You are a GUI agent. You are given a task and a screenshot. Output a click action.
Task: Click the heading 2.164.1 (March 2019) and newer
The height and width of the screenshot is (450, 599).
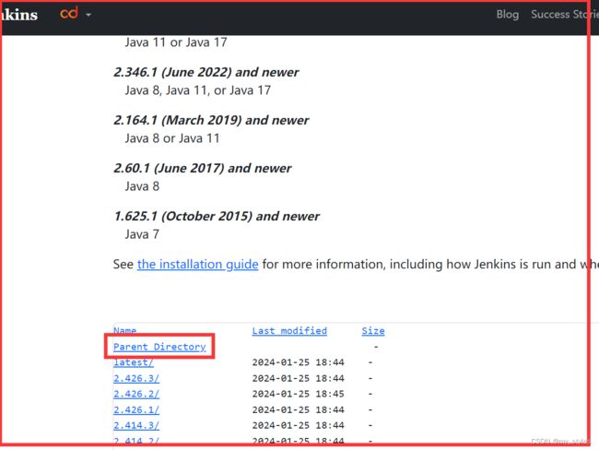pyautogui.click(x=211, y=121)
